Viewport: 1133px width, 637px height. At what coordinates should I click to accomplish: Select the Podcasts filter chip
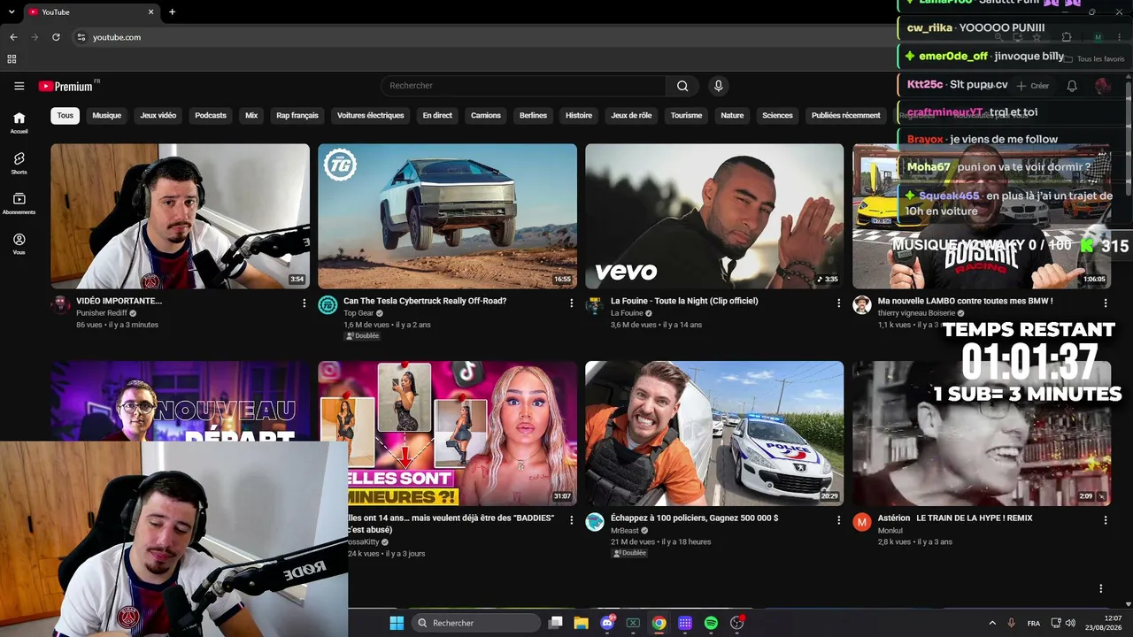211,115
